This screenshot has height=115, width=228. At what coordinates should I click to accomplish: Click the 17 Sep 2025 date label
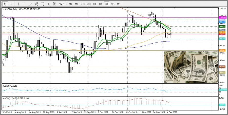[77, 112]
